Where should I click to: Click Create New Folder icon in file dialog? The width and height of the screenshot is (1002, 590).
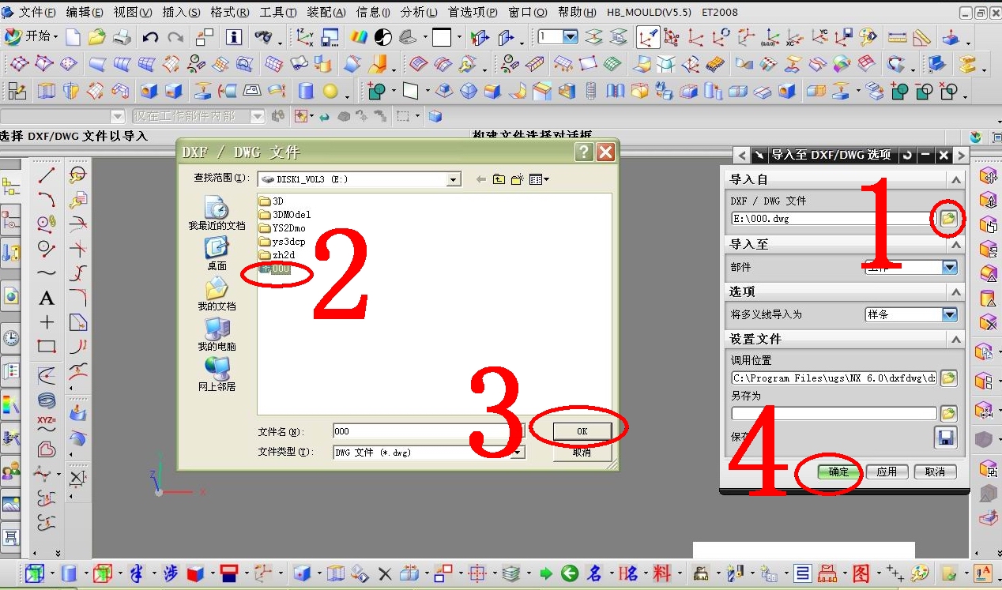point(517,179)
